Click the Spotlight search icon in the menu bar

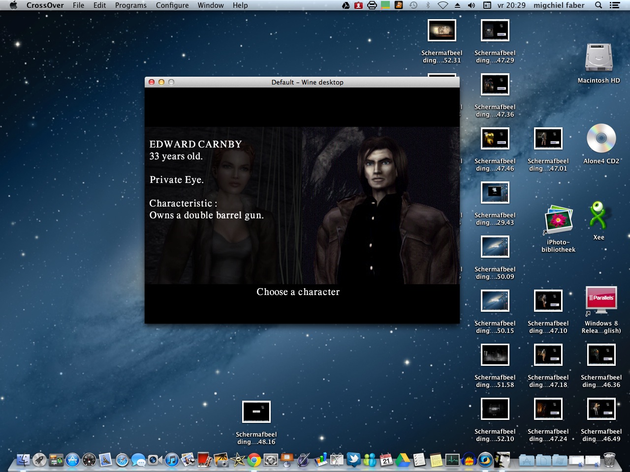[x=598, y=5]
